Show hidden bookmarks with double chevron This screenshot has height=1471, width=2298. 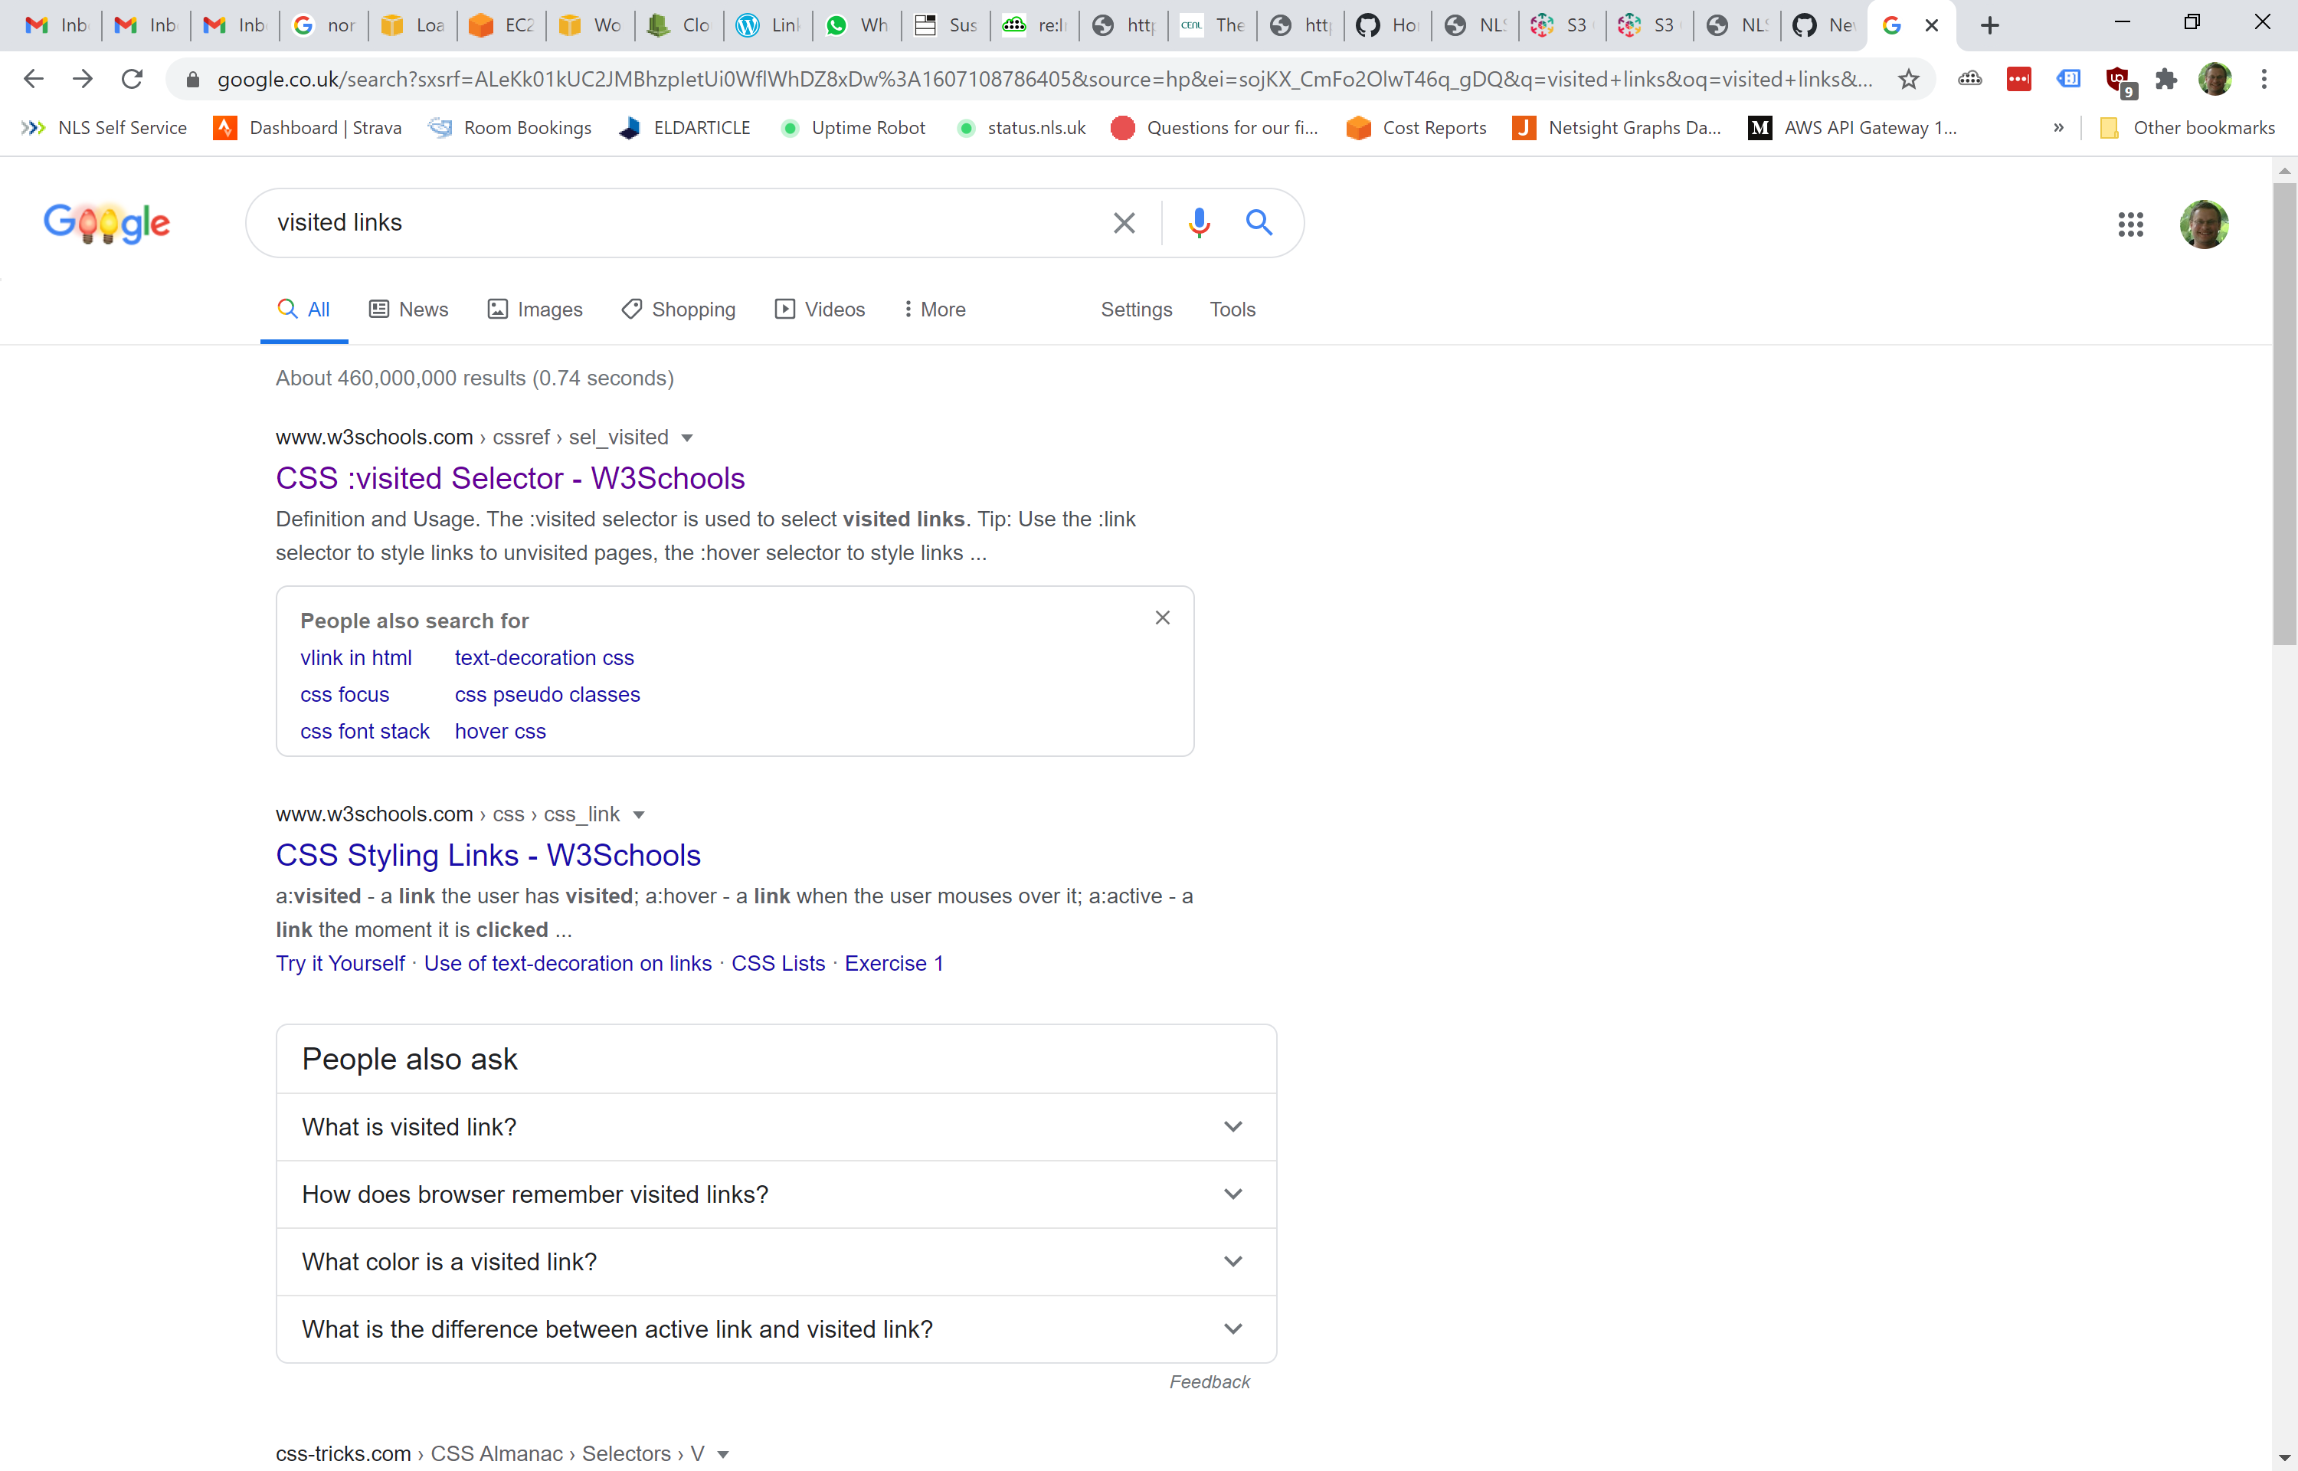[x=2057, y=128]
